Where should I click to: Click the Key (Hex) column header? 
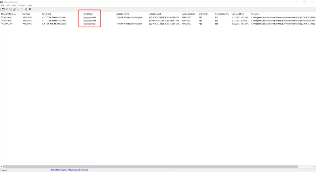61,14
